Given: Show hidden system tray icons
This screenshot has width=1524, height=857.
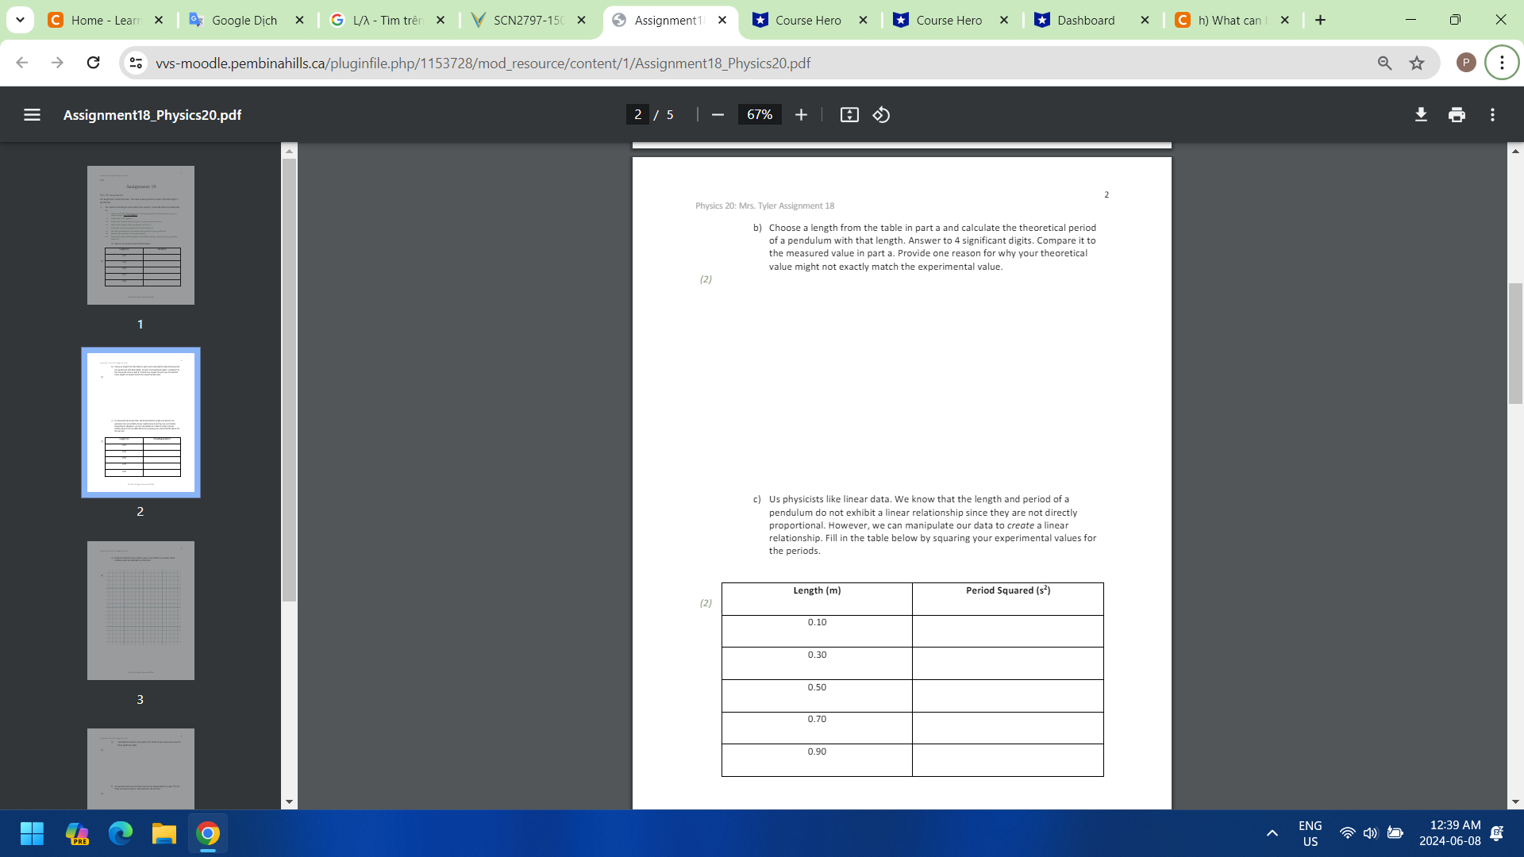Looking at the screenshot, I should (1272, 833).
